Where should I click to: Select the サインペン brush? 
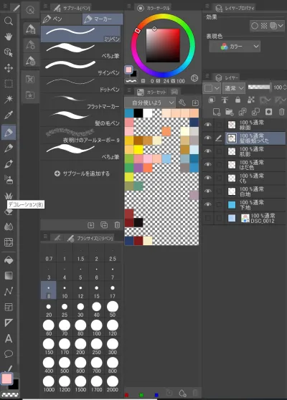pos(80,67)
